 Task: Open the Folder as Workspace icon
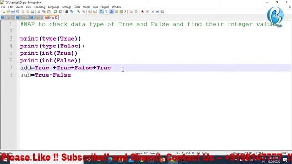pos(131,11)
